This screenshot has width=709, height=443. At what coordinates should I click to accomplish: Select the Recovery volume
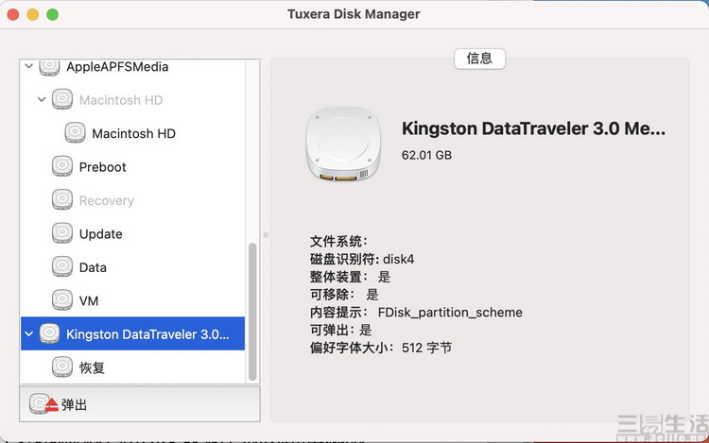point(133,199)
